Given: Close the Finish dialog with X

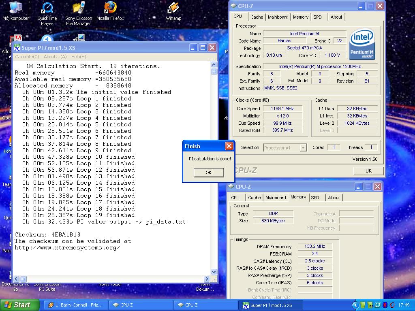Looking at the screenshot, I should [x=229, y=146].
